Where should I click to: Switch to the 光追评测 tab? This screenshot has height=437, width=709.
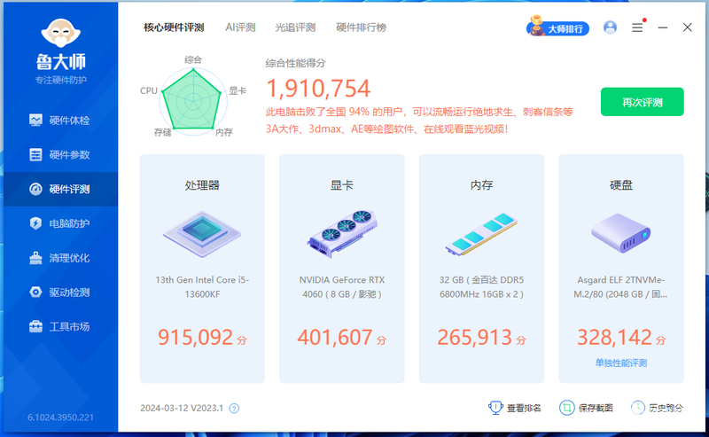click(x=295, y=27)
